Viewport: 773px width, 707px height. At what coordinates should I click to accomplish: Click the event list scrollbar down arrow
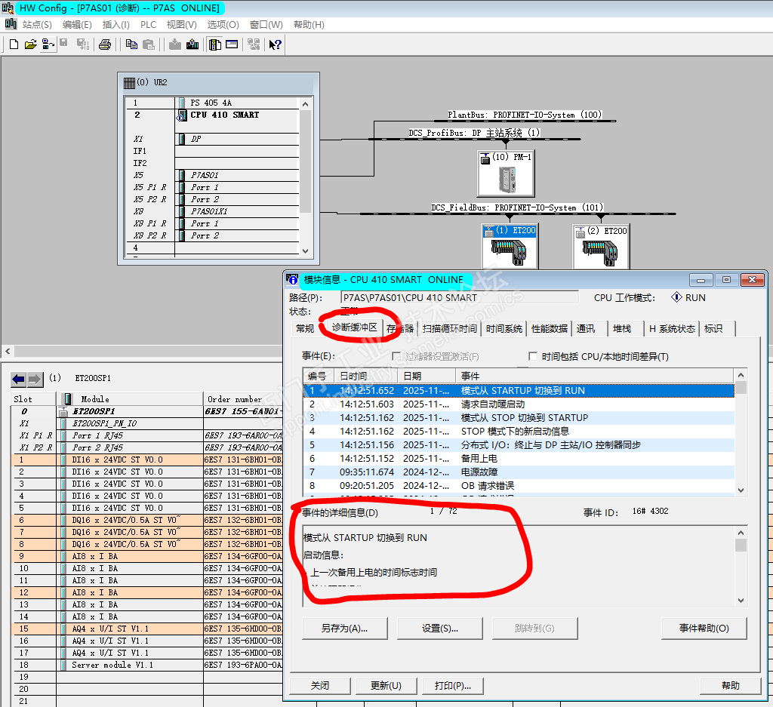coord(741,490)
